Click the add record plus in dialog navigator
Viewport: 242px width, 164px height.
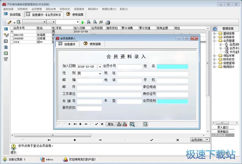[x=80, y=124]
